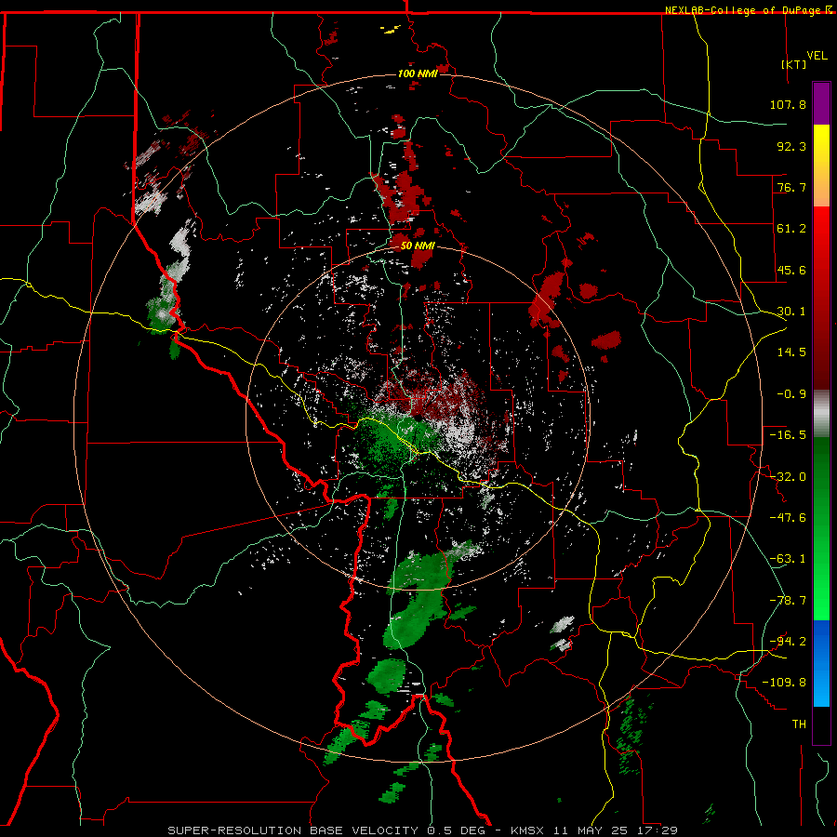Click the -16.5 velocity scale value
This screenshot has height=837, width=837.
click(788, 435)
